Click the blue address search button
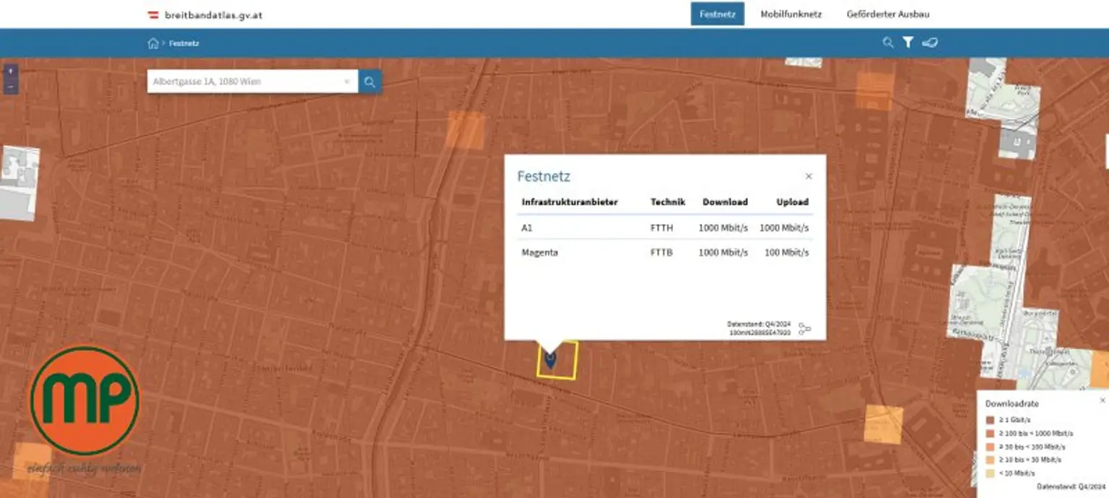 370,81
